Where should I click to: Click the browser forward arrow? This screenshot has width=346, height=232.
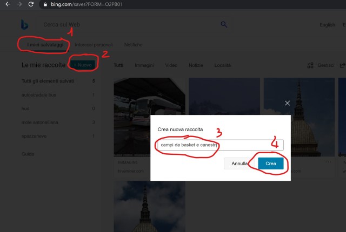click(x=19, y=4)
